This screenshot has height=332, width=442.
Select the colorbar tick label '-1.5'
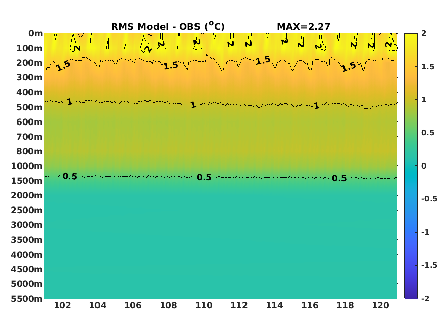429,265
